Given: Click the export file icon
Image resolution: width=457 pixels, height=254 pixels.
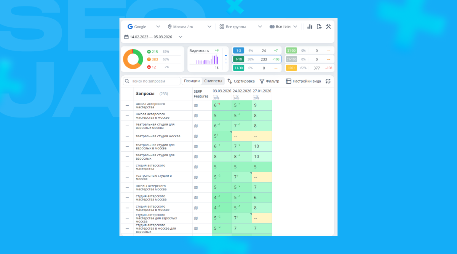Looking at the screenshot, I should point(319,27).
